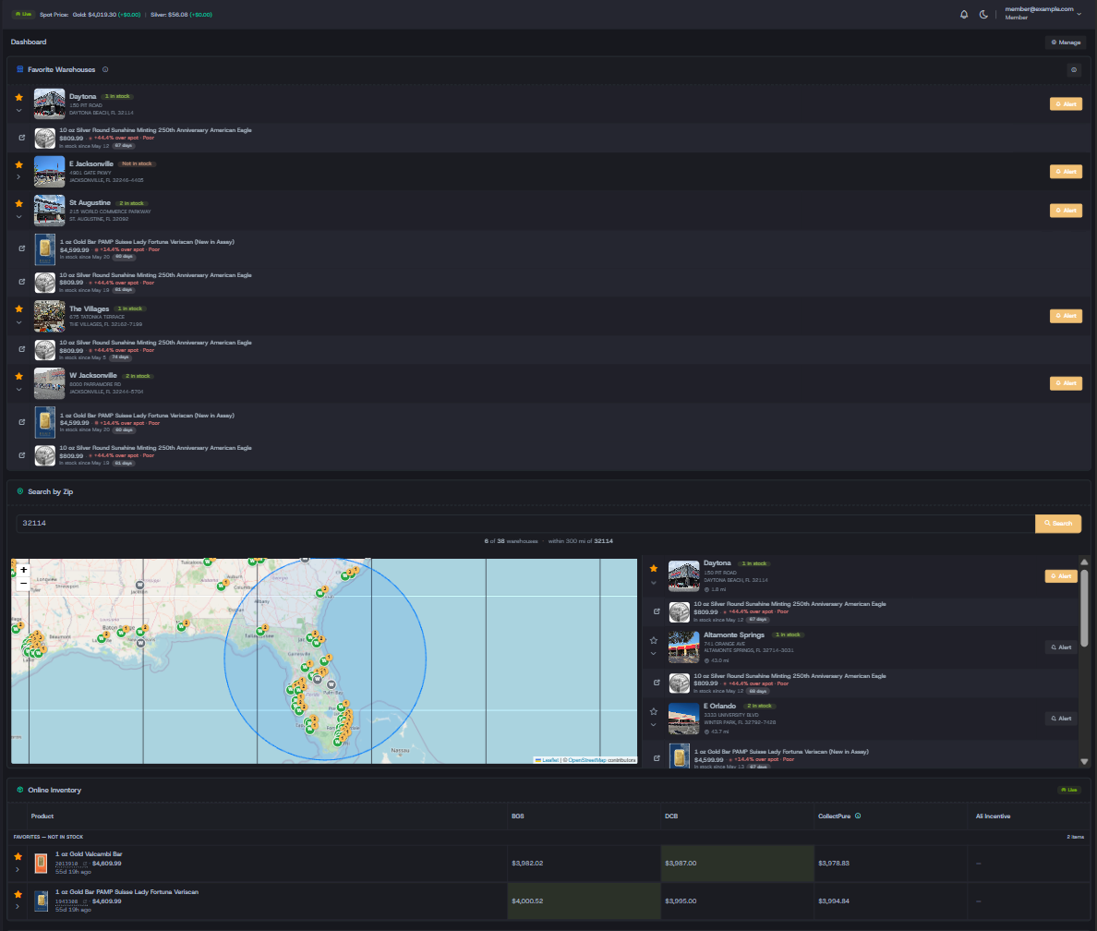
Task: Click the zip code input field
Action: [x=524, y=523]
